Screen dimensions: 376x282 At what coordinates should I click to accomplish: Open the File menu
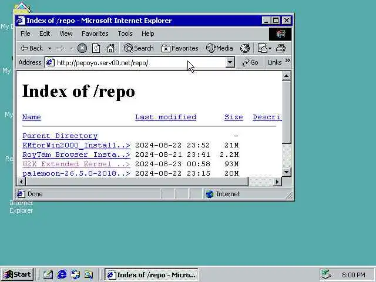25,33
